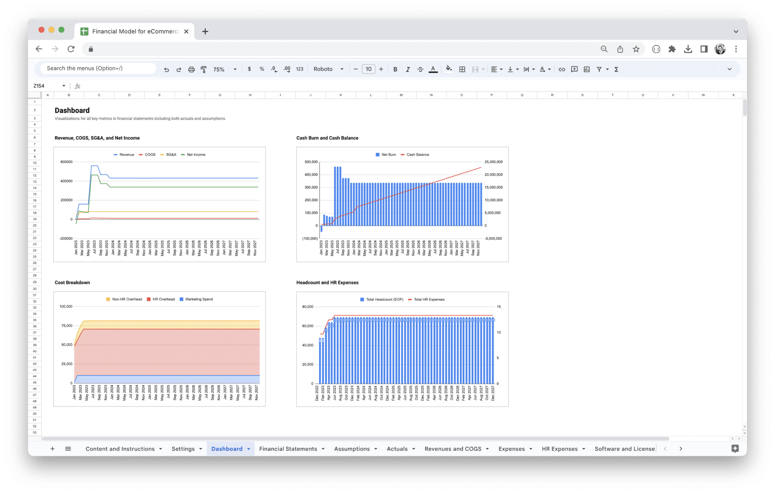
Task: Click the add sheet plus button
Action: pyautogui.click(x=52, y=448)
